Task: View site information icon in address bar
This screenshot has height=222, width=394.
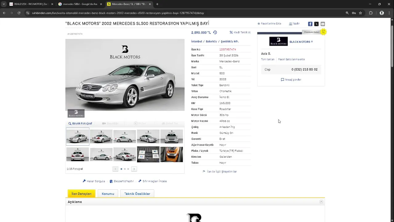Action: (x=28, y=13)
